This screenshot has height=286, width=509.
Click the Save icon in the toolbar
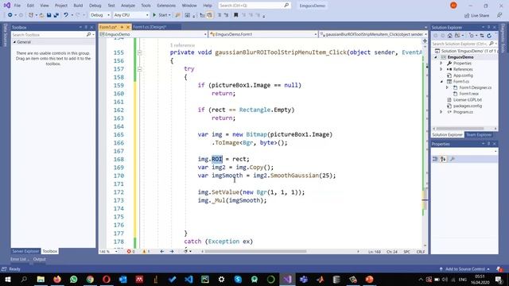click(x=49, y=15)
